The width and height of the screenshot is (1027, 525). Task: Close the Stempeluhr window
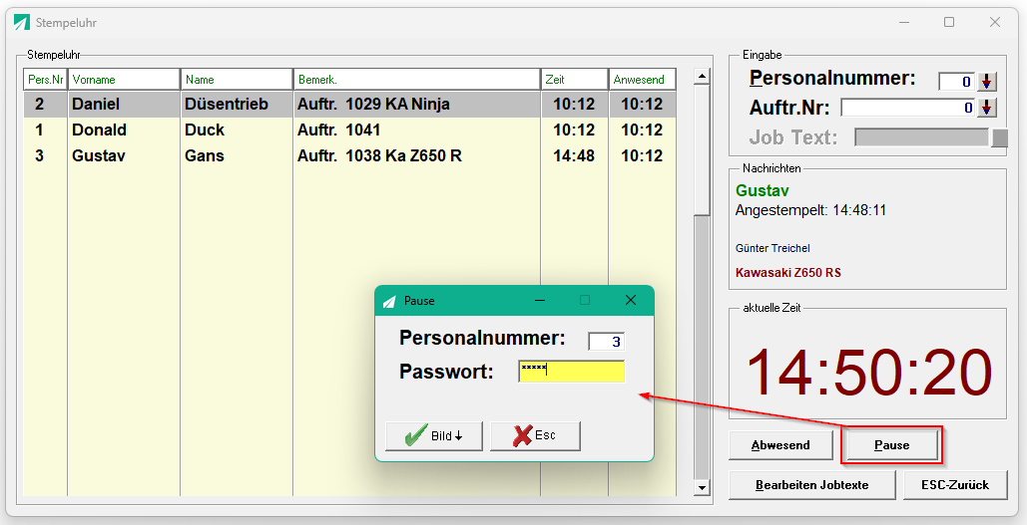tap(995, 22)
